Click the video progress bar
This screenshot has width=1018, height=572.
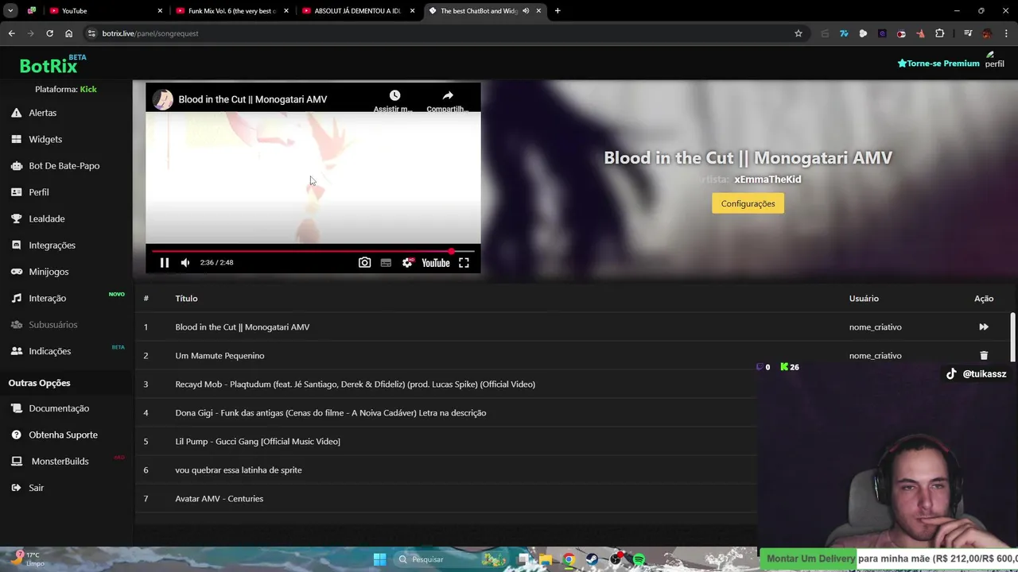click(313, 251)
